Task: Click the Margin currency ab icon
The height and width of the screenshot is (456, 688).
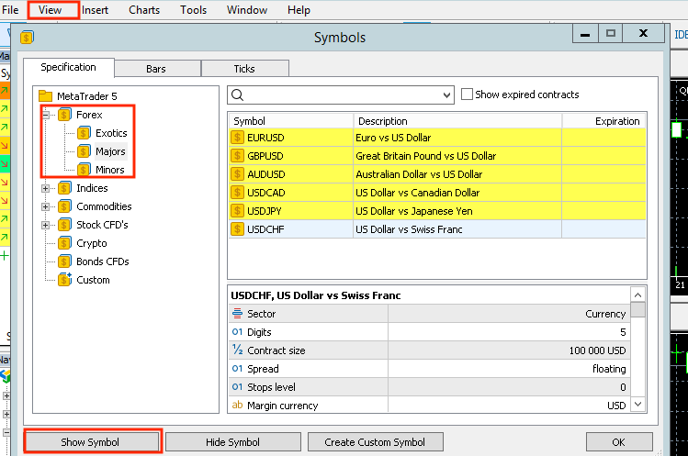Action: [x=237, y=405]
